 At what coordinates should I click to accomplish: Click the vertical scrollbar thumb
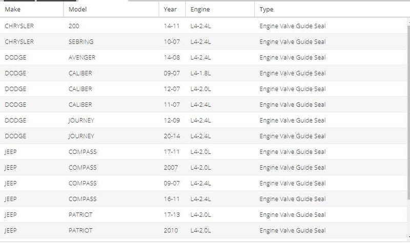pyautogui.click(x=408, y=112)
